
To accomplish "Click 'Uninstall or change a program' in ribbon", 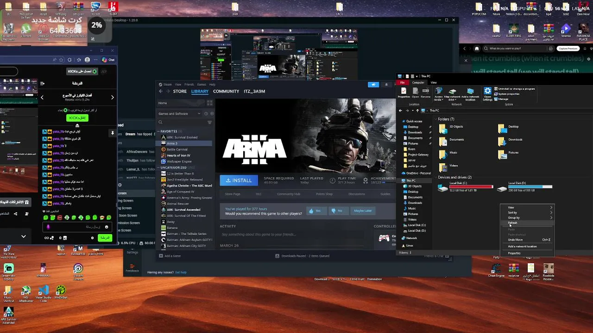I will click(x=515, y=89).
